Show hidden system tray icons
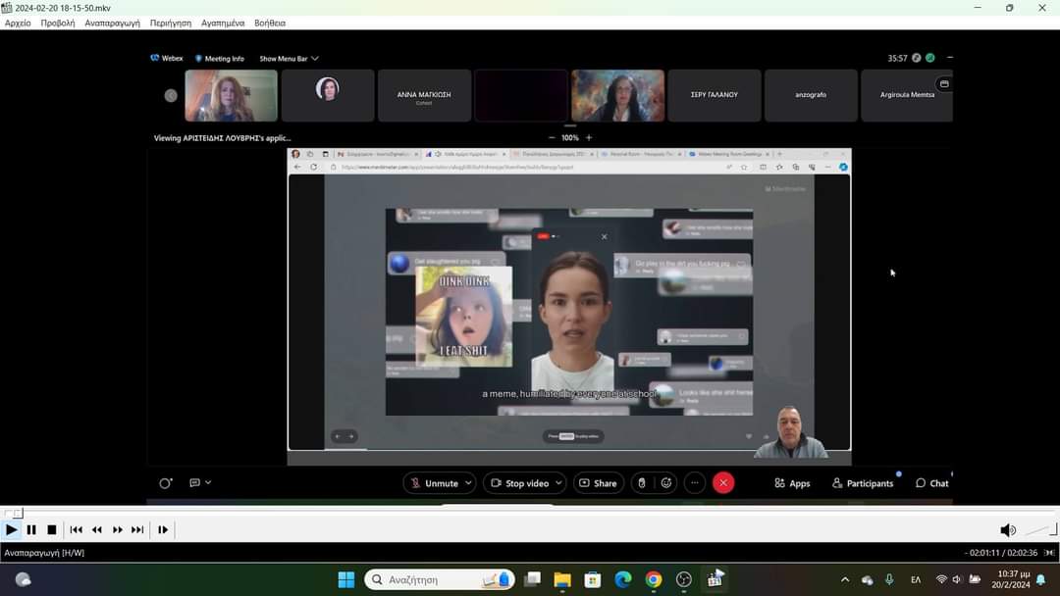The height and width of the screenshot is (596, 1060). pyautogui.click(x=845, y=579)
